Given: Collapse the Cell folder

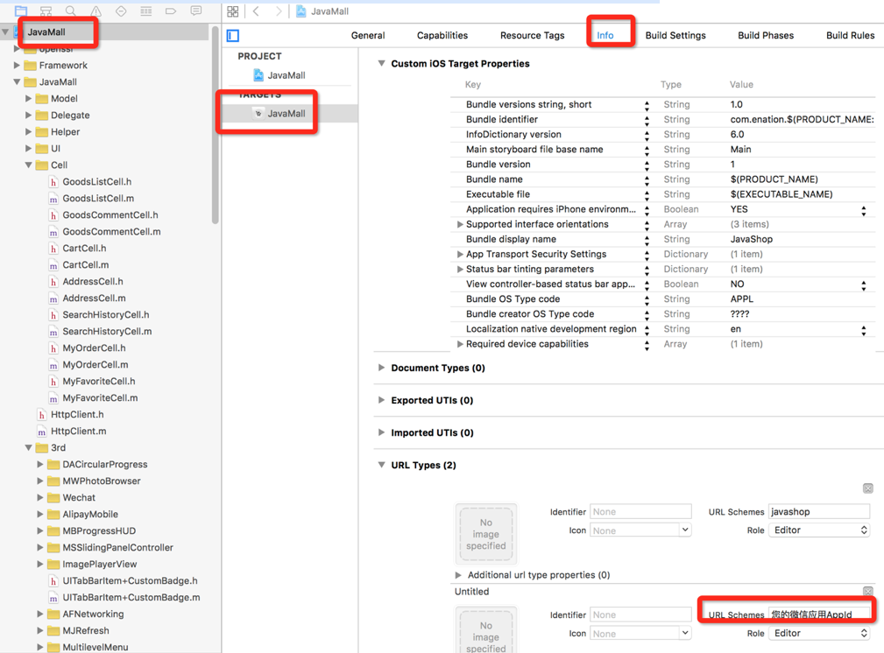Looking at the screenshot, I should (28, 165).
